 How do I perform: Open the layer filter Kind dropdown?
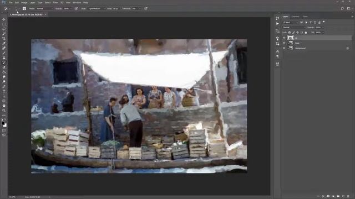click(x=291, y=22)
